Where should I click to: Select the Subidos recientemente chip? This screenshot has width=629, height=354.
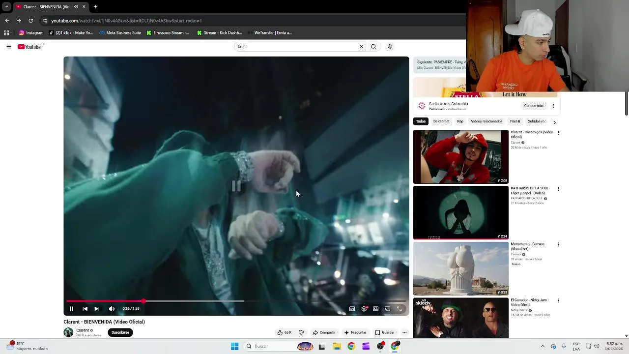[x=537, y=121]
